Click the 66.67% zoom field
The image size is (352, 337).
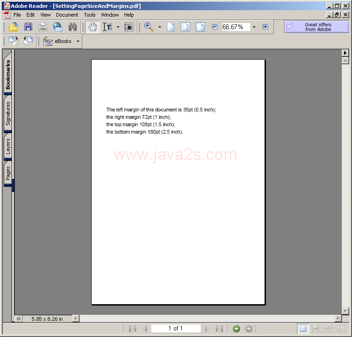[236, 27]
